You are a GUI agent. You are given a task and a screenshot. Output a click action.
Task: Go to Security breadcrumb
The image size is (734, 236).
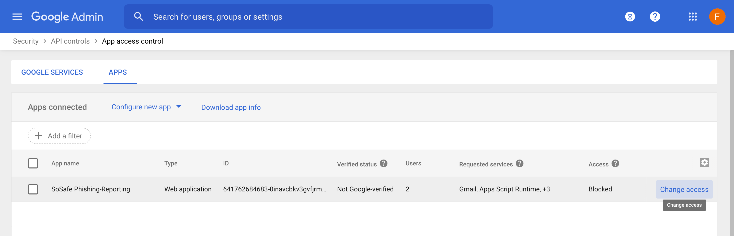26,41
